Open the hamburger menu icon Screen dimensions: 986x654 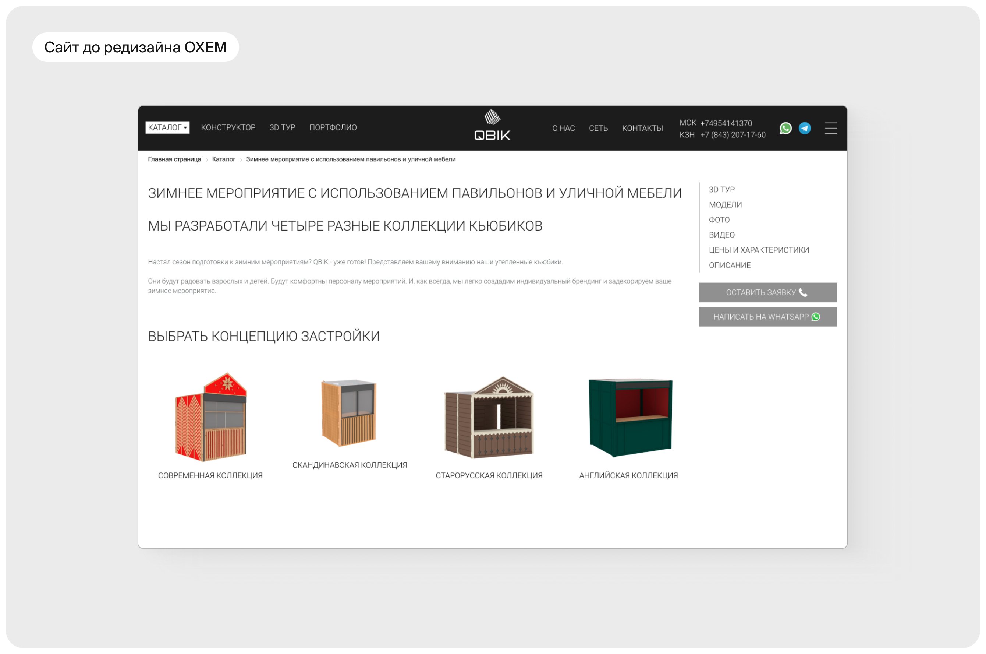[831, 128]
